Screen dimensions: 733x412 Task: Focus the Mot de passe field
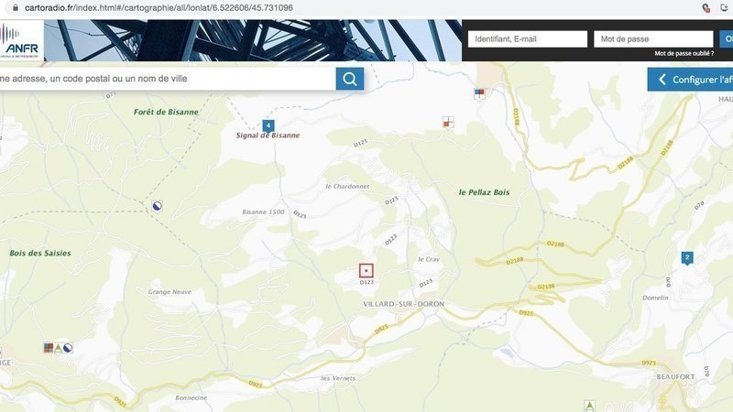652,39
